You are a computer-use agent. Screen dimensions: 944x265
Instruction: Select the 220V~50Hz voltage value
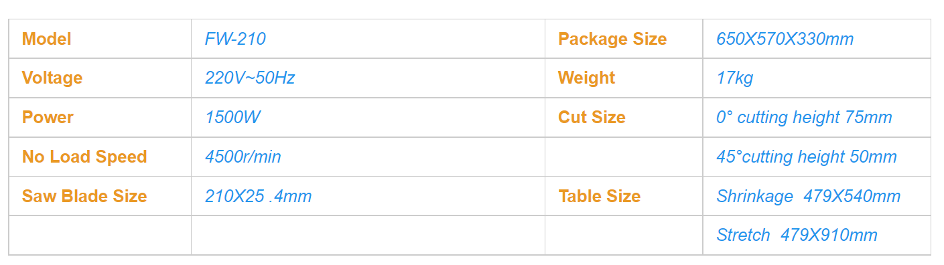(250, 78)
